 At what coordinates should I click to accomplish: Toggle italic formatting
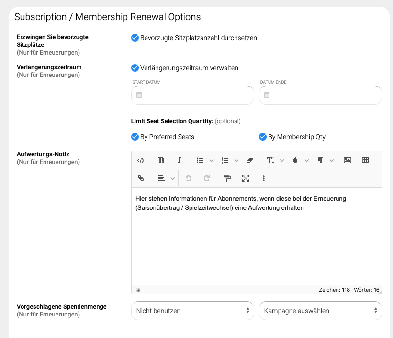180,160
